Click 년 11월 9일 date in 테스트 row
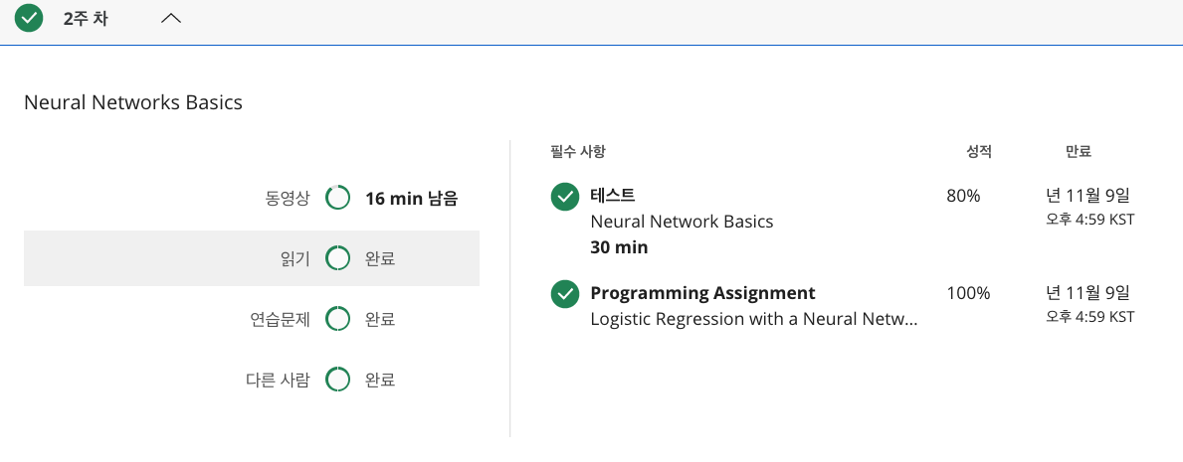The width and height of the screenshot is (1183, 462). tap(1087, 196)
